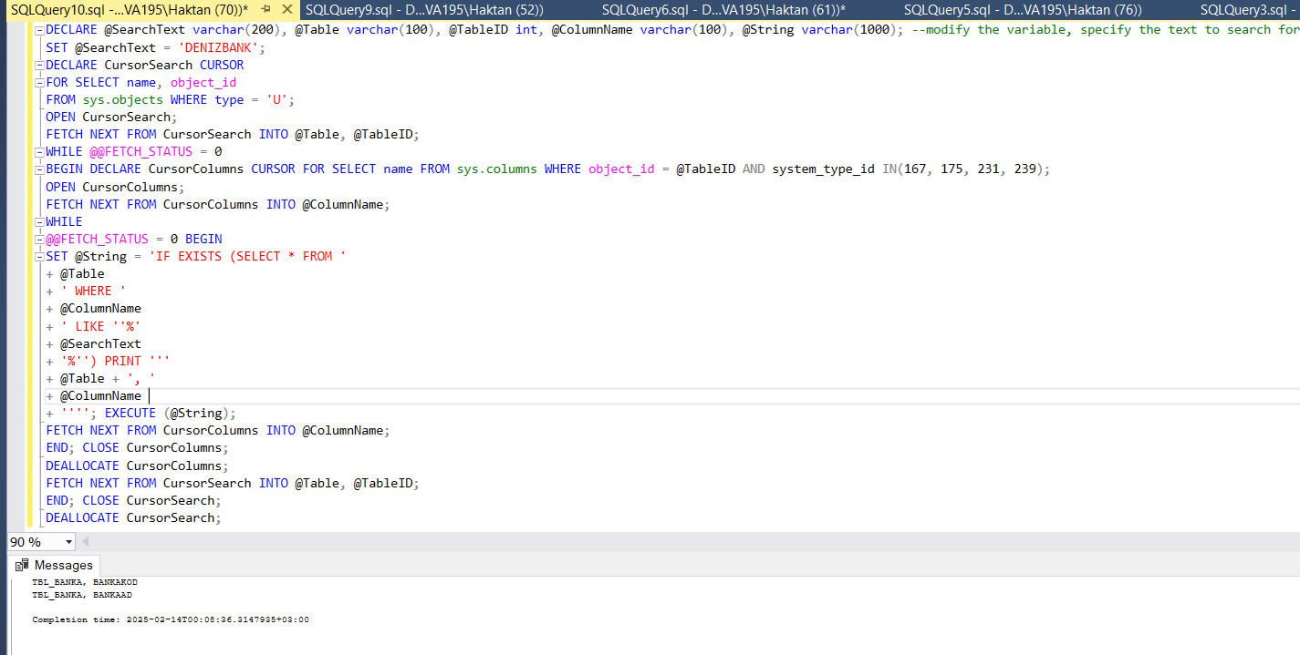Collapse the standalone WHILE line region

[x=38, y=222]
